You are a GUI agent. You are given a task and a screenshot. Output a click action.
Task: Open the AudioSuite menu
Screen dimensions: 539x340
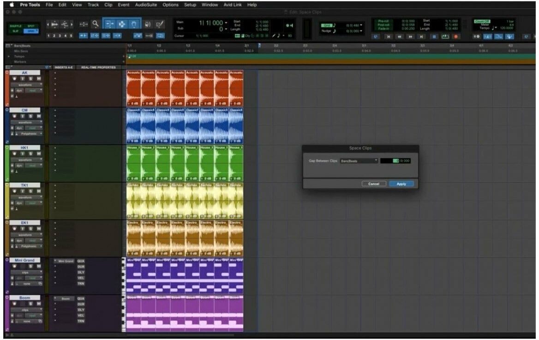[x=146, y=5]
